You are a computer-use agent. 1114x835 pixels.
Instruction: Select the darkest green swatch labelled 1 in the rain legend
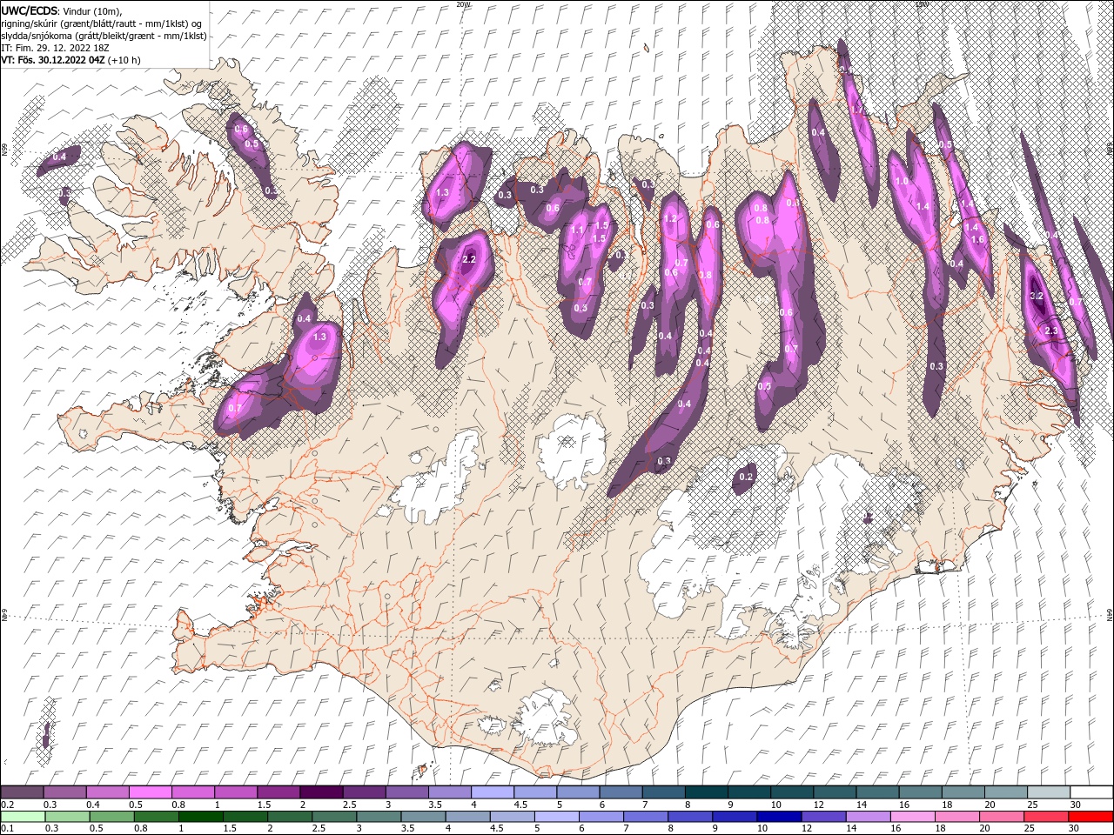coord(200,817)
